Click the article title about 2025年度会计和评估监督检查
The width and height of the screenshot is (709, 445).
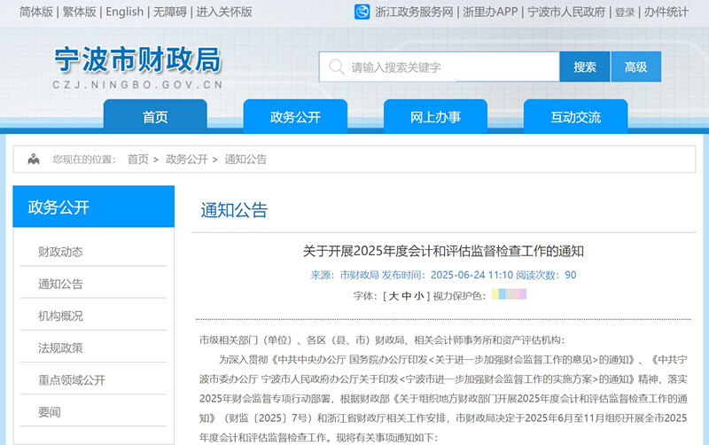(443, 251)
